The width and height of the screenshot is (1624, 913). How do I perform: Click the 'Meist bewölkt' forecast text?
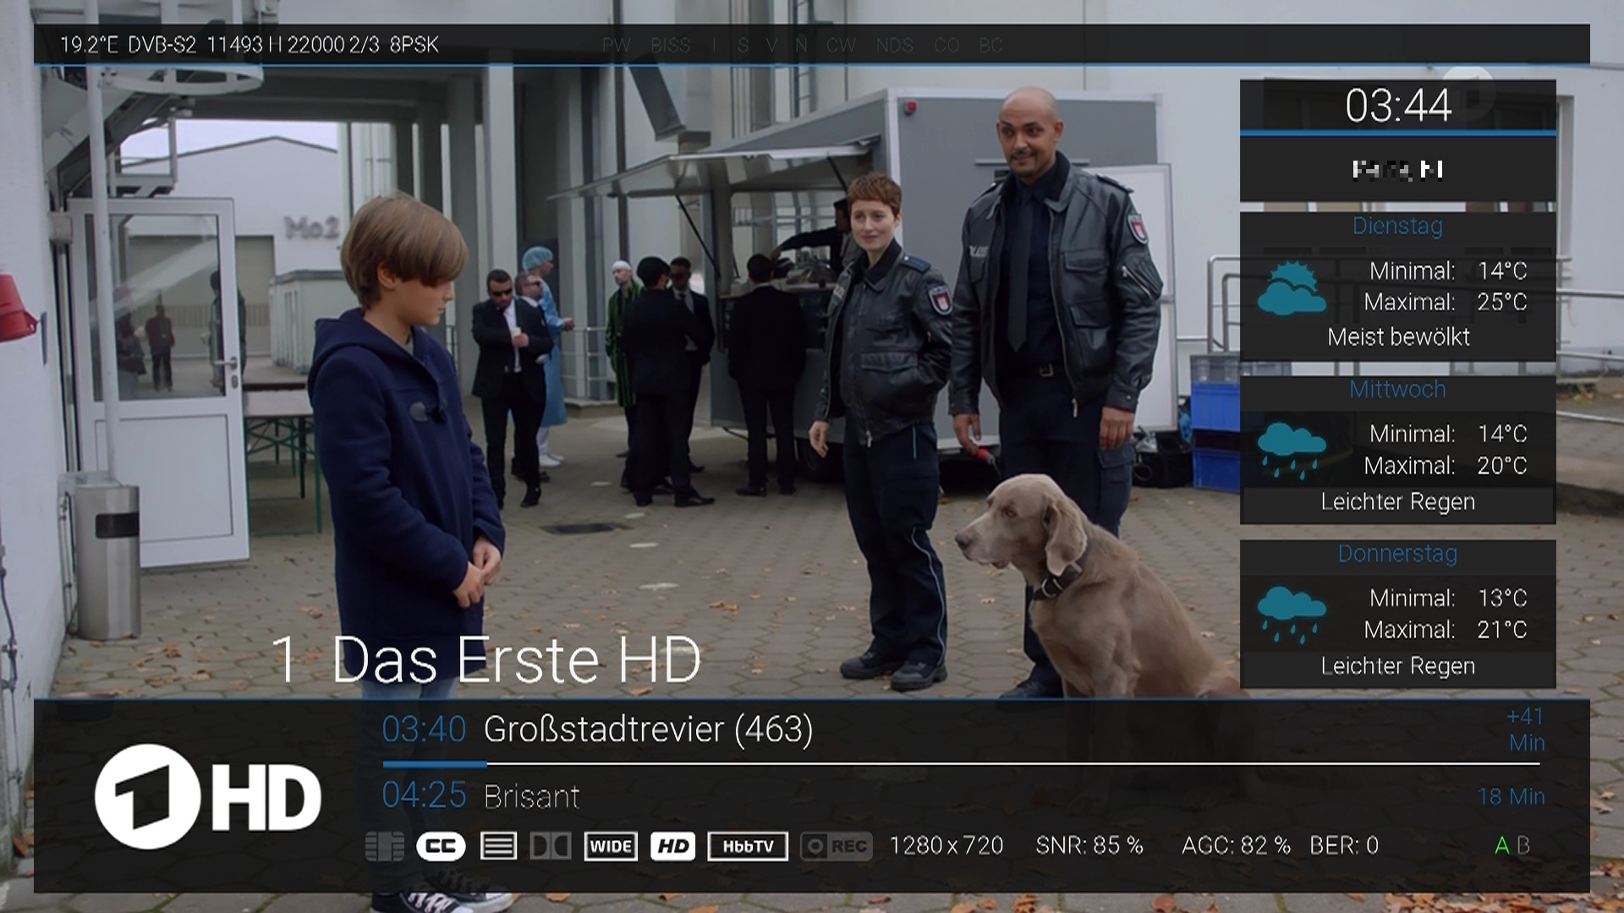click(x=1398, y=337)
